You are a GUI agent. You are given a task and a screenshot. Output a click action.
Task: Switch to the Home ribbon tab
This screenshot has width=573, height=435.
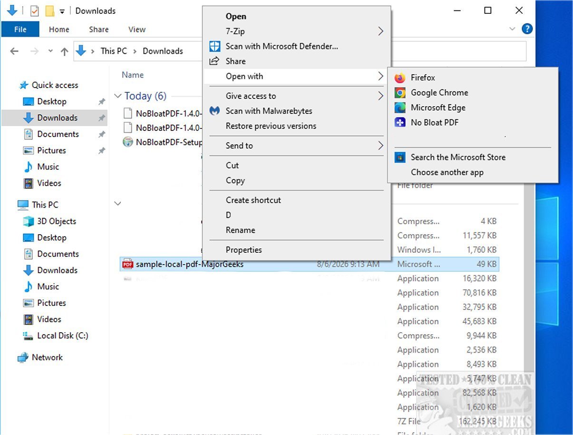point(59,30)
